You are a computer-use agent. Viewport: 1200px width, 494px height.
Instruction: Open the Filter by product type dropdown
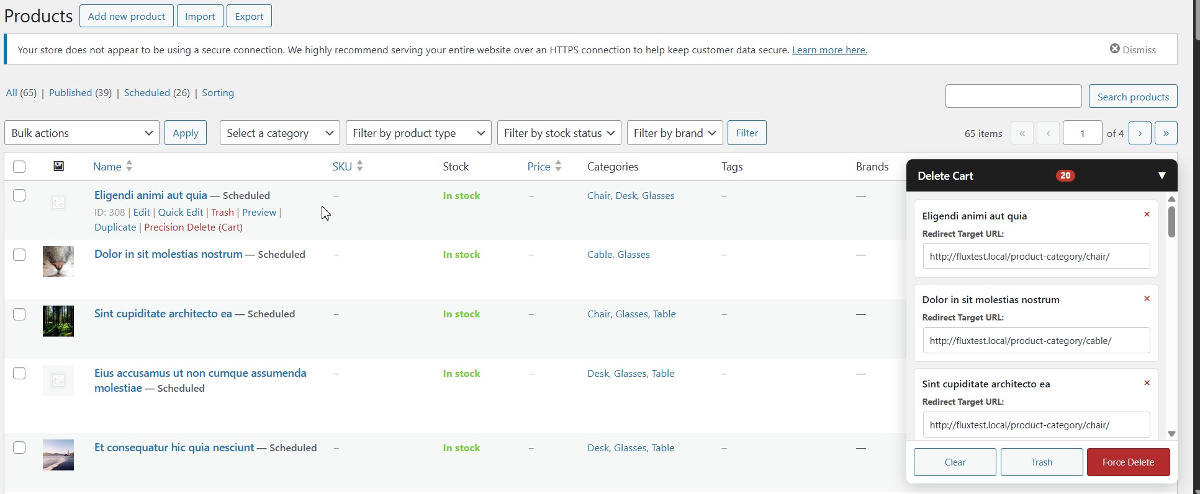(418, 133)
